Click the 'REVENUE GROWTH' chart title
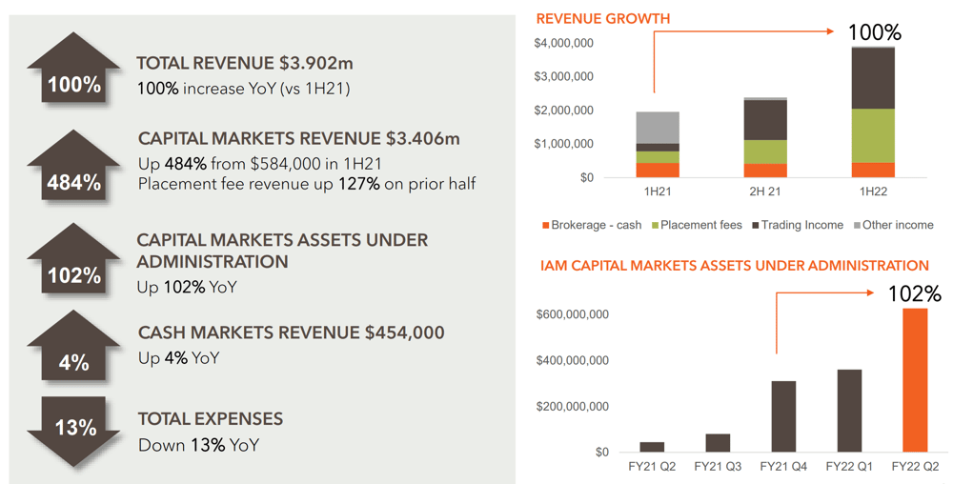953x484 pixels. pyautogui.click(x=603, y=19)
